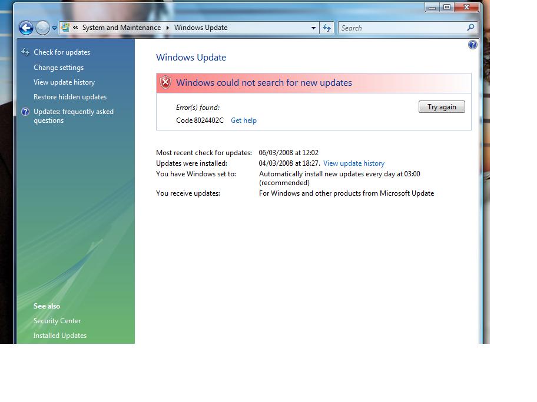Open Security Center under See also
This screenshot has height=402, width=537.
[x=57, y=321]
